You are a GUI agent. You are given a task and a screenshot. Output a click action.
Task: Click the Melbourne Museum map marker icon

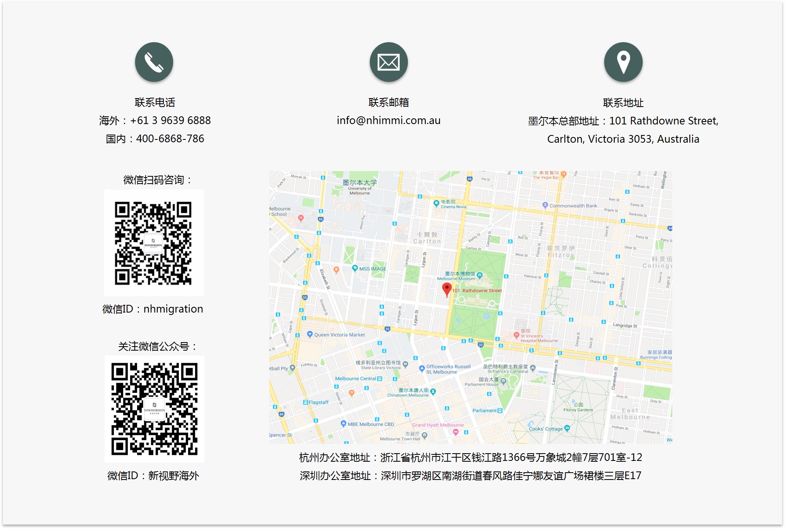point(480,276)
